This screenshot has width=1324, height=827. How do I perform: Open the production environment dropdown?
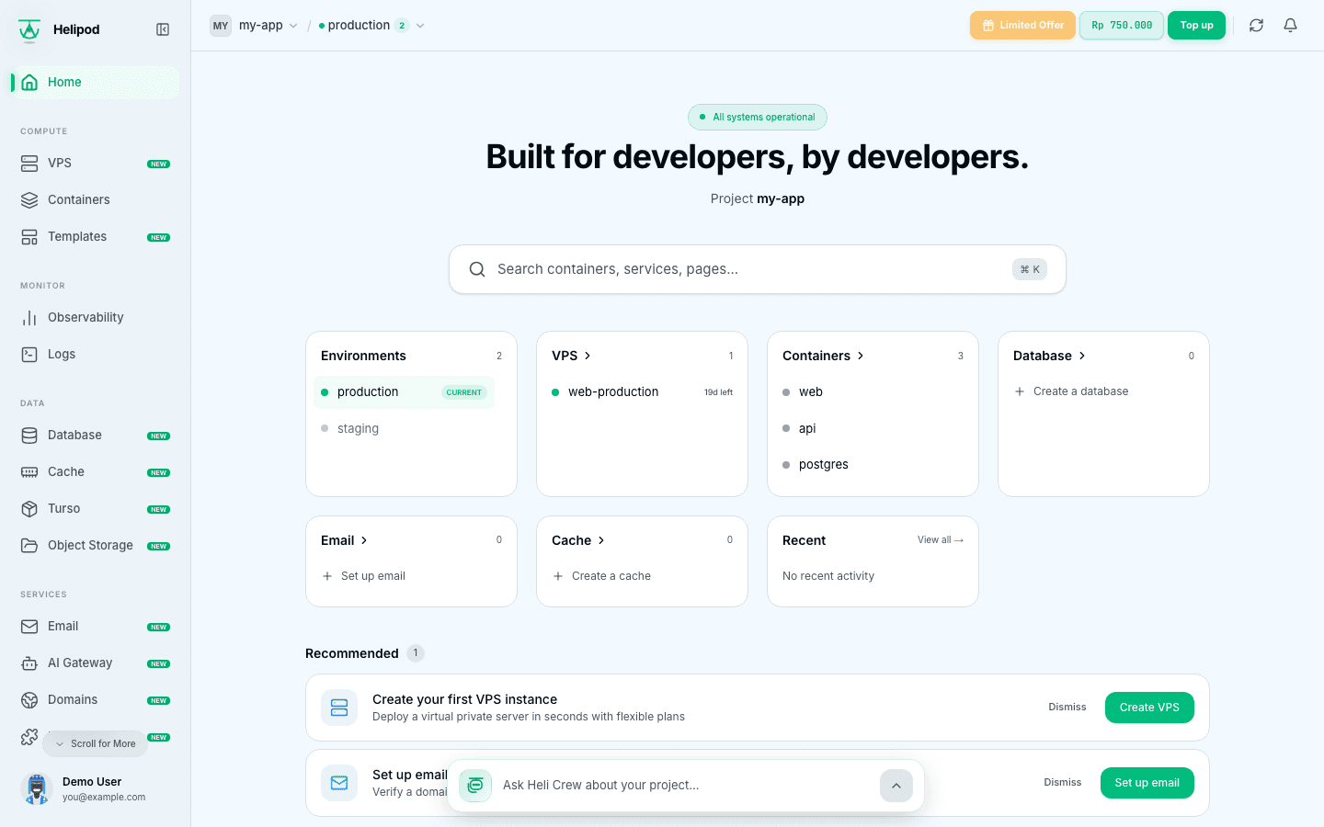point(371,26)
